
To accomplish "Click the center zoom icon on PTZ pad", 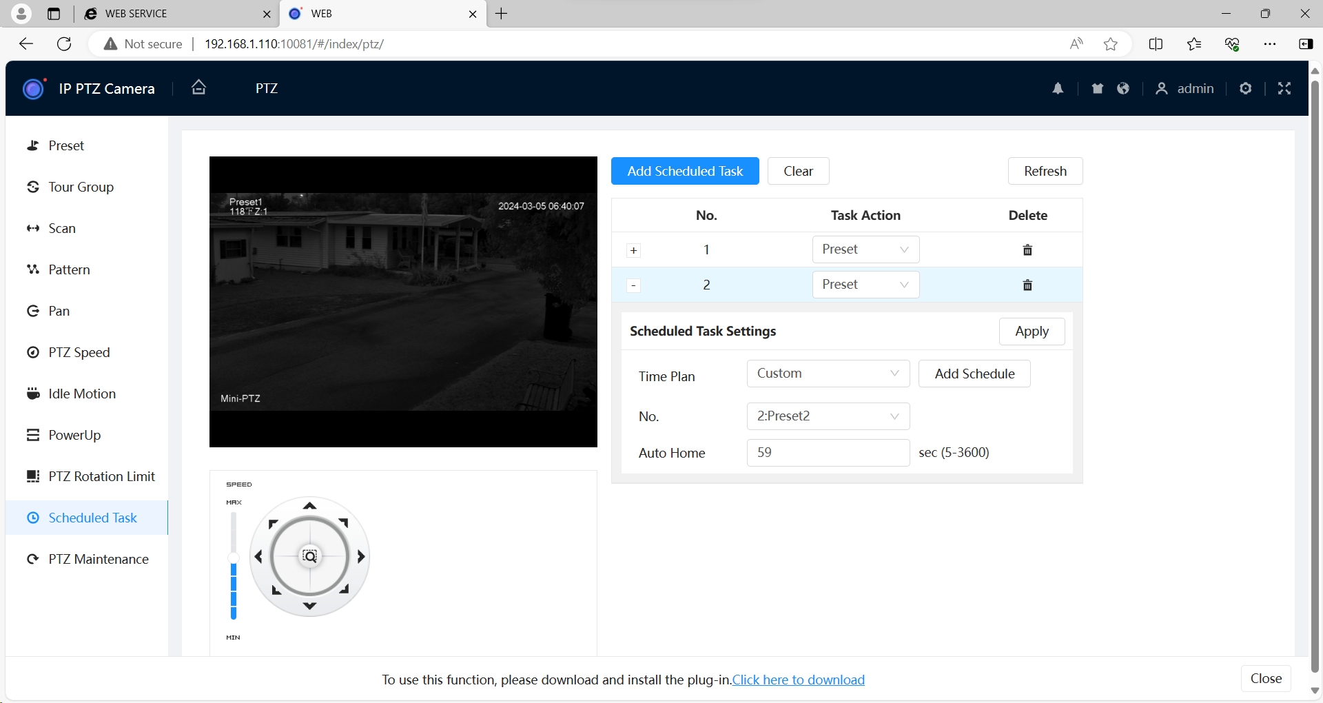I will (310, 556).
